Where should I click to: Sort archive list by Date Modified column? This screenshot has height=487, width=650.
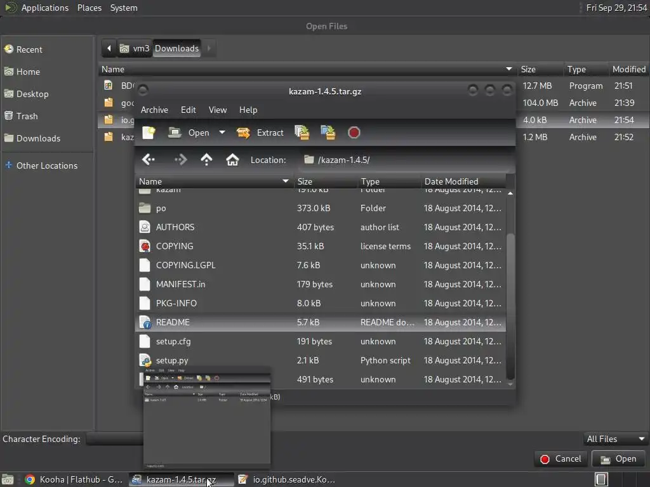463,182
